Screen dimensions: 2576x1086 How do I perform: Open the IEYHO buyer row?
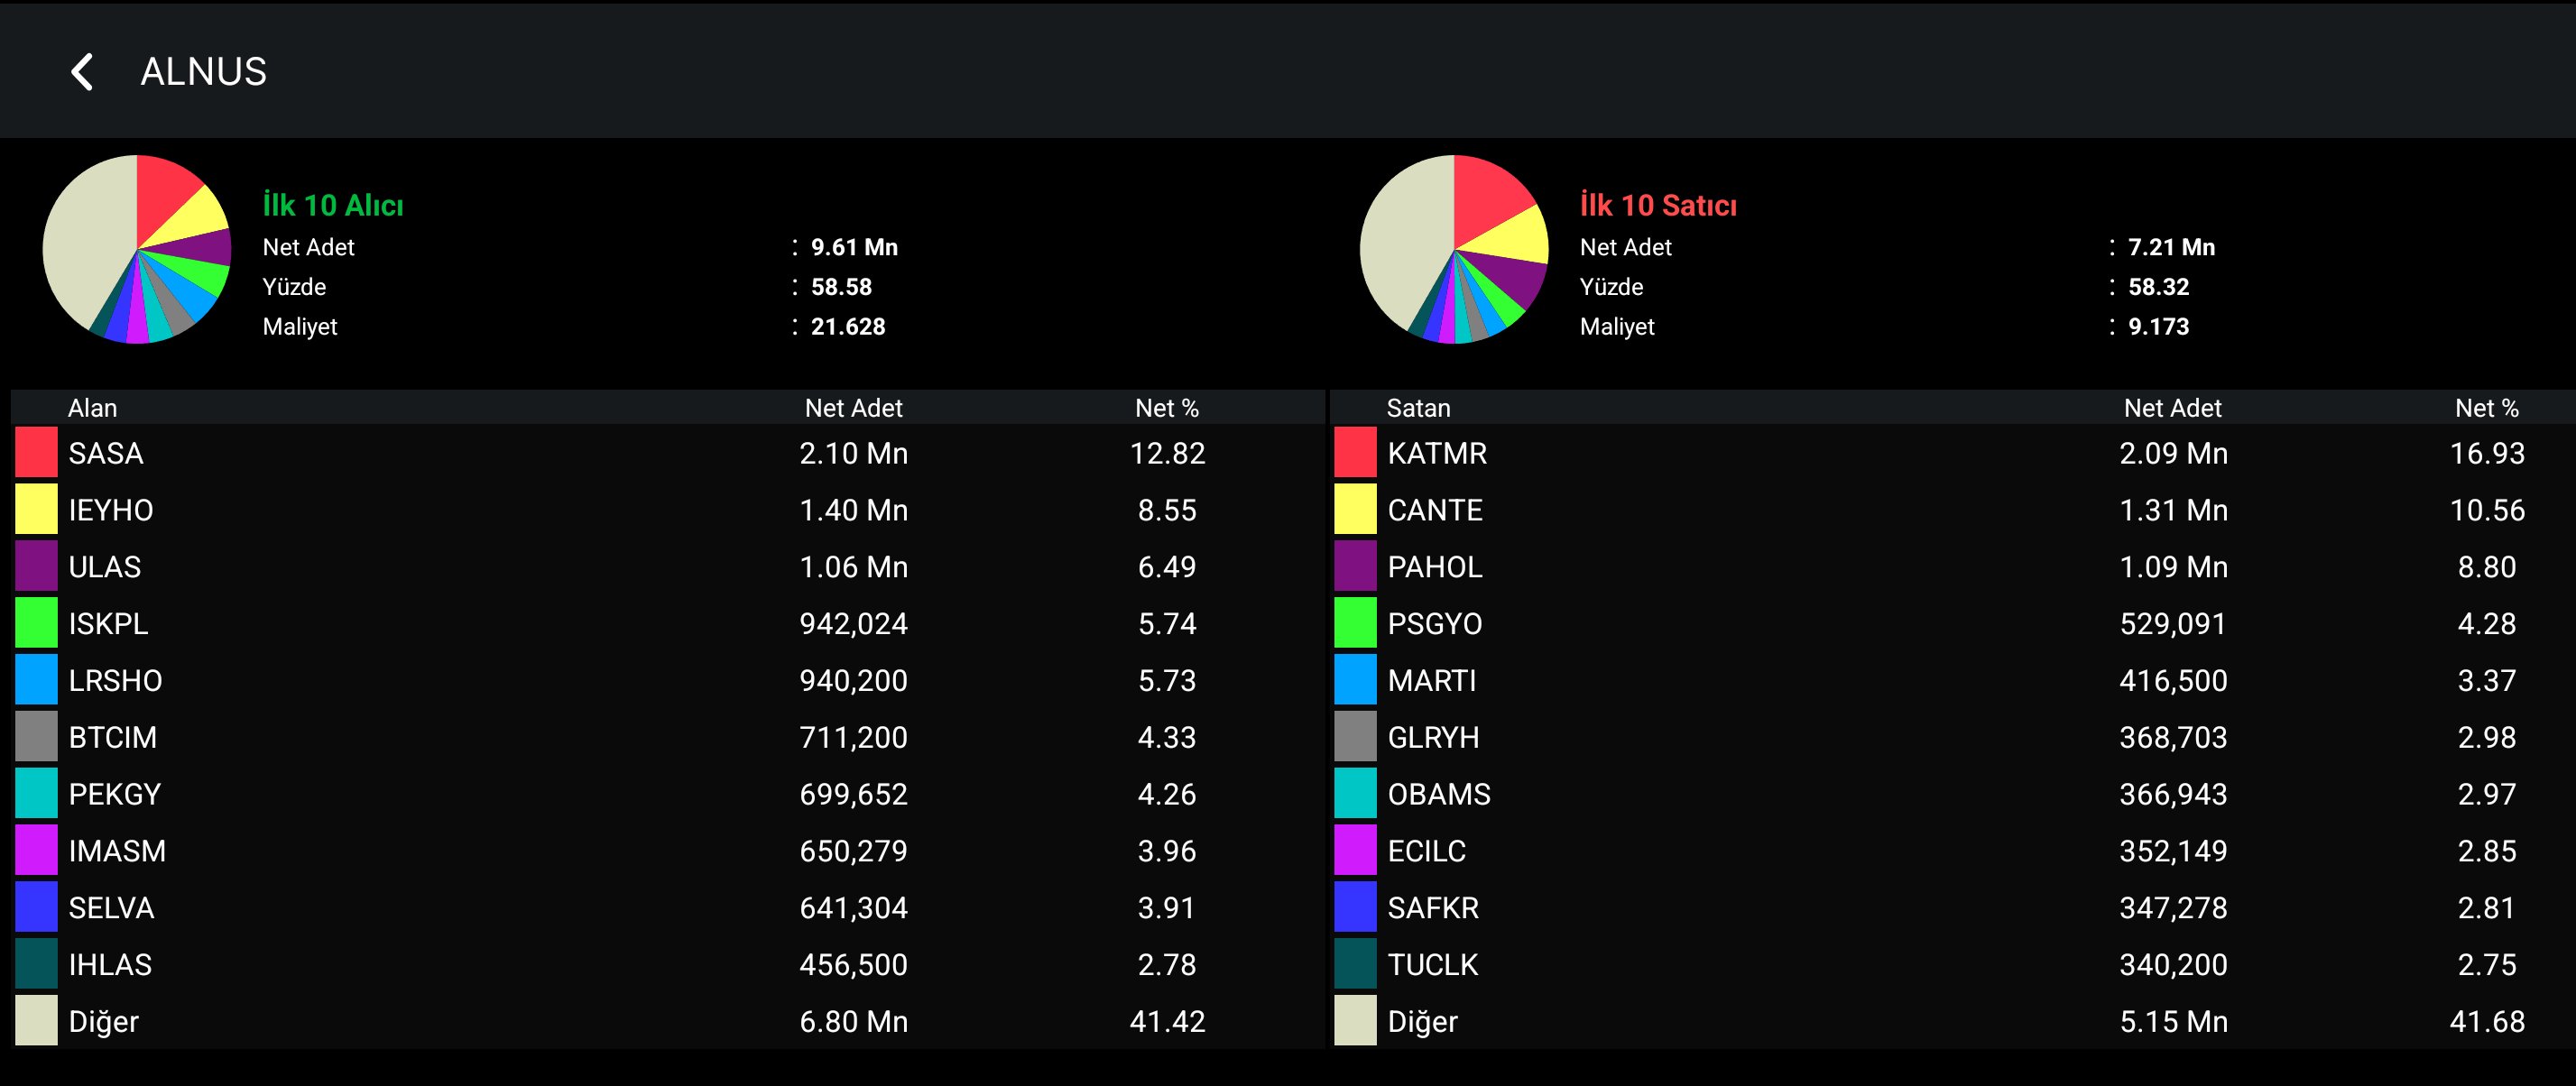[x=110, y=510]
